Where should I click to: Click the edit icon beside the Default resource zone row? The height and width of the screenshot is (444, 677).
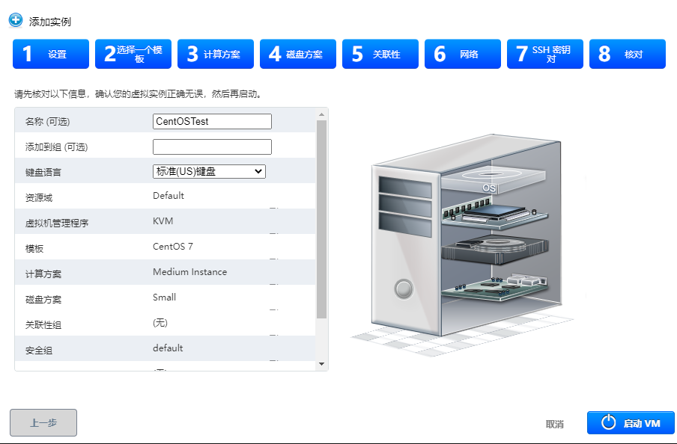pyautogui.click(x=274, y=206)
